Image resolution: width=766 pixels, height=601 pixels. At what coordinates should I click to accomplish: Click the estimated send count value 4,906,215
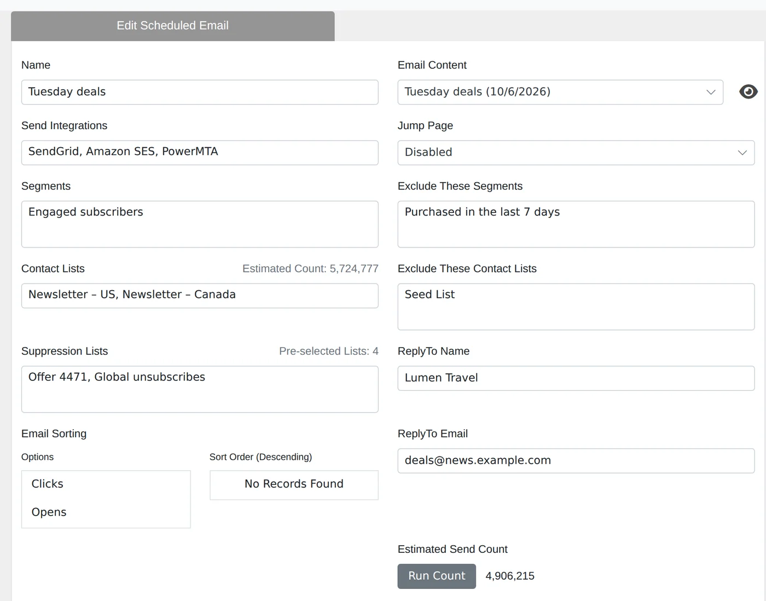pos(510,576)
